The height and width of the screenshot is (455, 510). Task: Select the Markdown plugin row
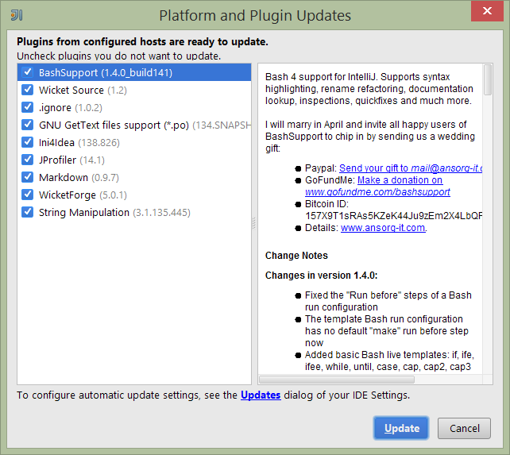point(62,177)
